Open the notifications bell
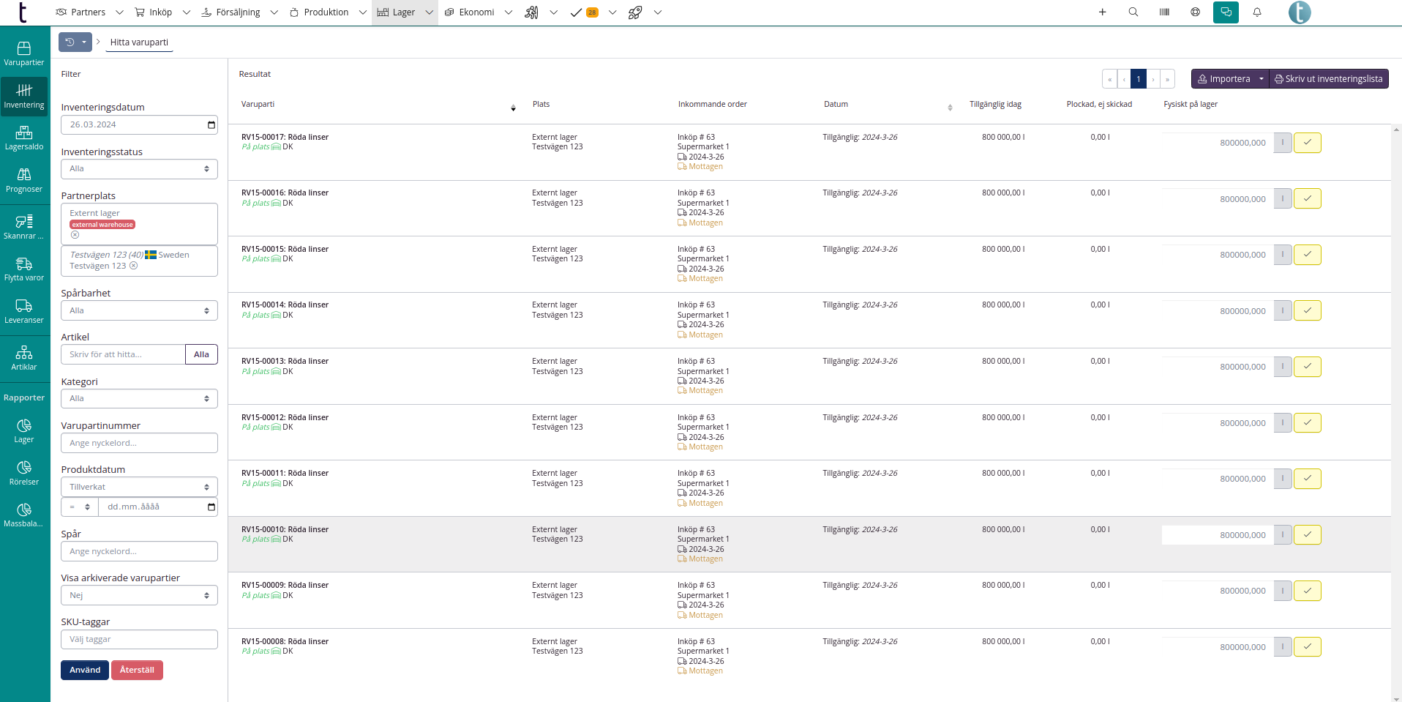Screen dimensions: 1402x702 click(1257, 12)
